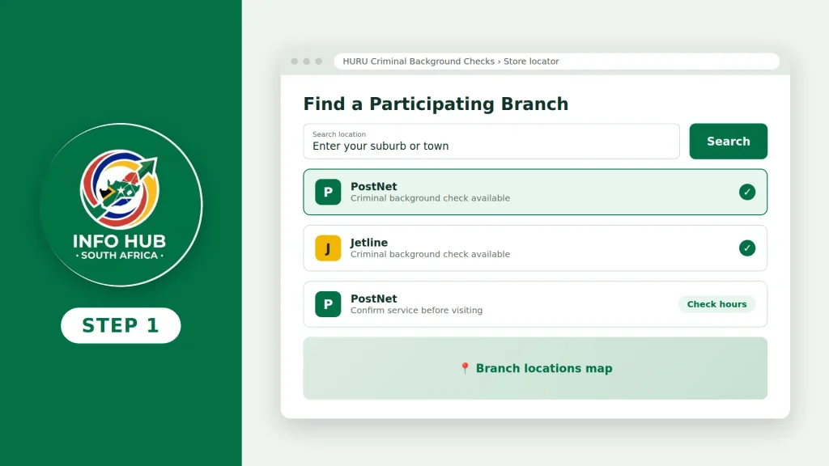This screenshot has width=829, height=466.
Task: Click the P icon of the highlighted PostNet
Action: (x=328, y=192)
